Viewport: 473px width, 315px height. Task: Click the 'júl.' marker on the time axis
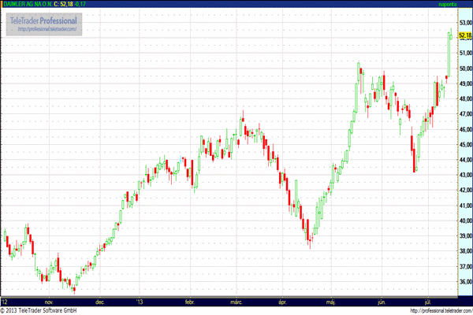tap(428, 302)
